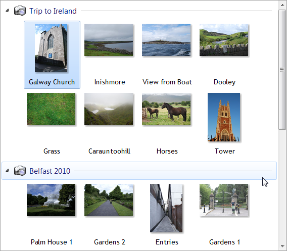The image size is (287, 251).
Task: Click the Trip to Ireland camera icon
Action: (x=20, y=11)
